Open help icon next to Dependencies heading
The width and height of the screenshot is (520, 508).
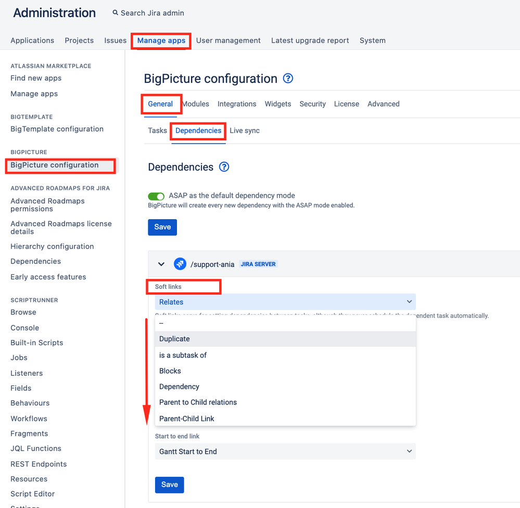coord(224,167)
